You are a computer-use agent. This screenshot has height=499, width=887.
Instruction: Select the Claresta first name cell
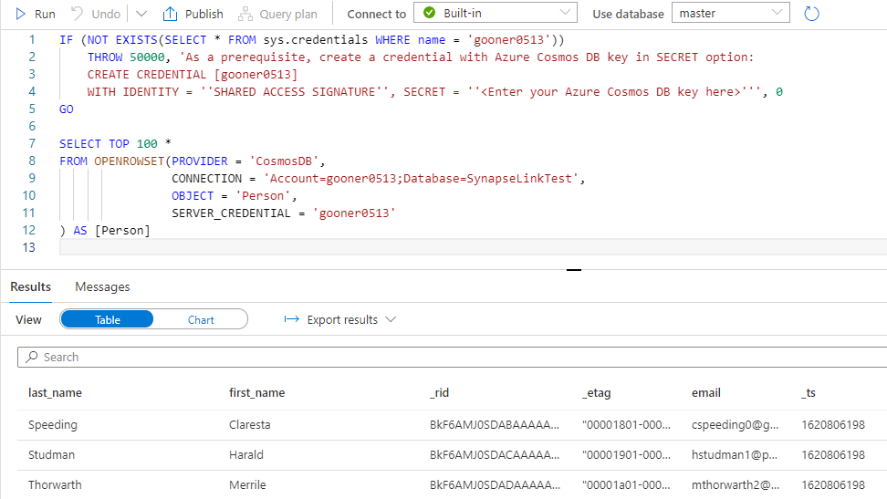(249, 425)
